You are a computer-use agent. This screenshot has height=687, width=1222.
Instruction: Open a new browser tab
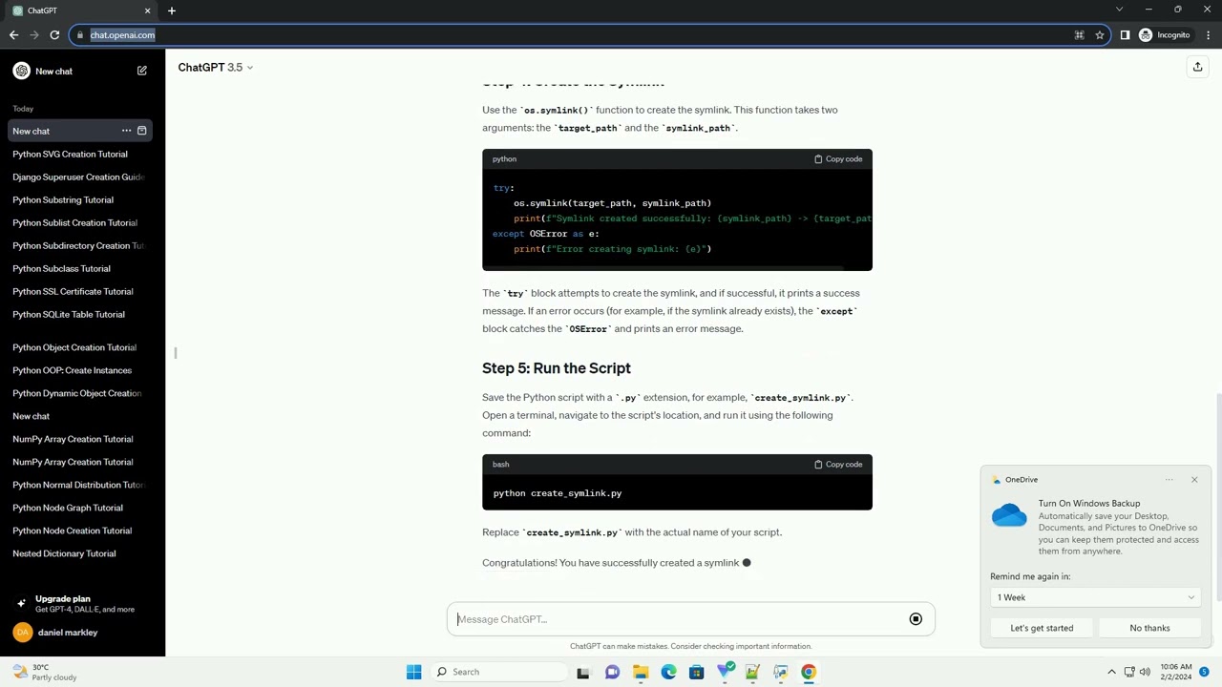click(172, 10)
